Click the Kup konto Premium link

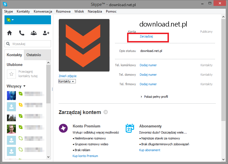point(85,156)
